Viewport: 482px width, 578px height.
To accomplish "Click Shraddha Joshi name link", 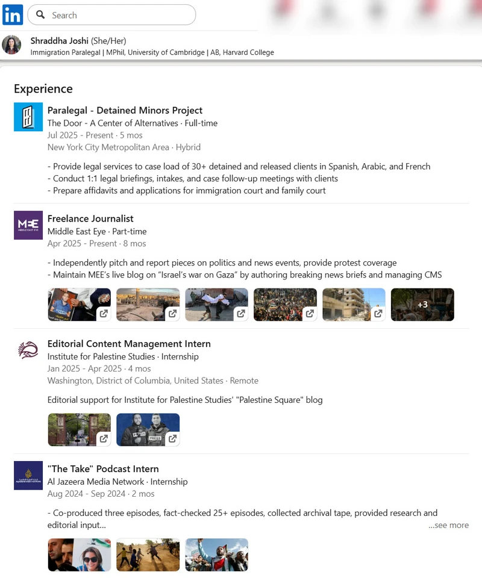I will pyautogui.click(x=59, y=41).
